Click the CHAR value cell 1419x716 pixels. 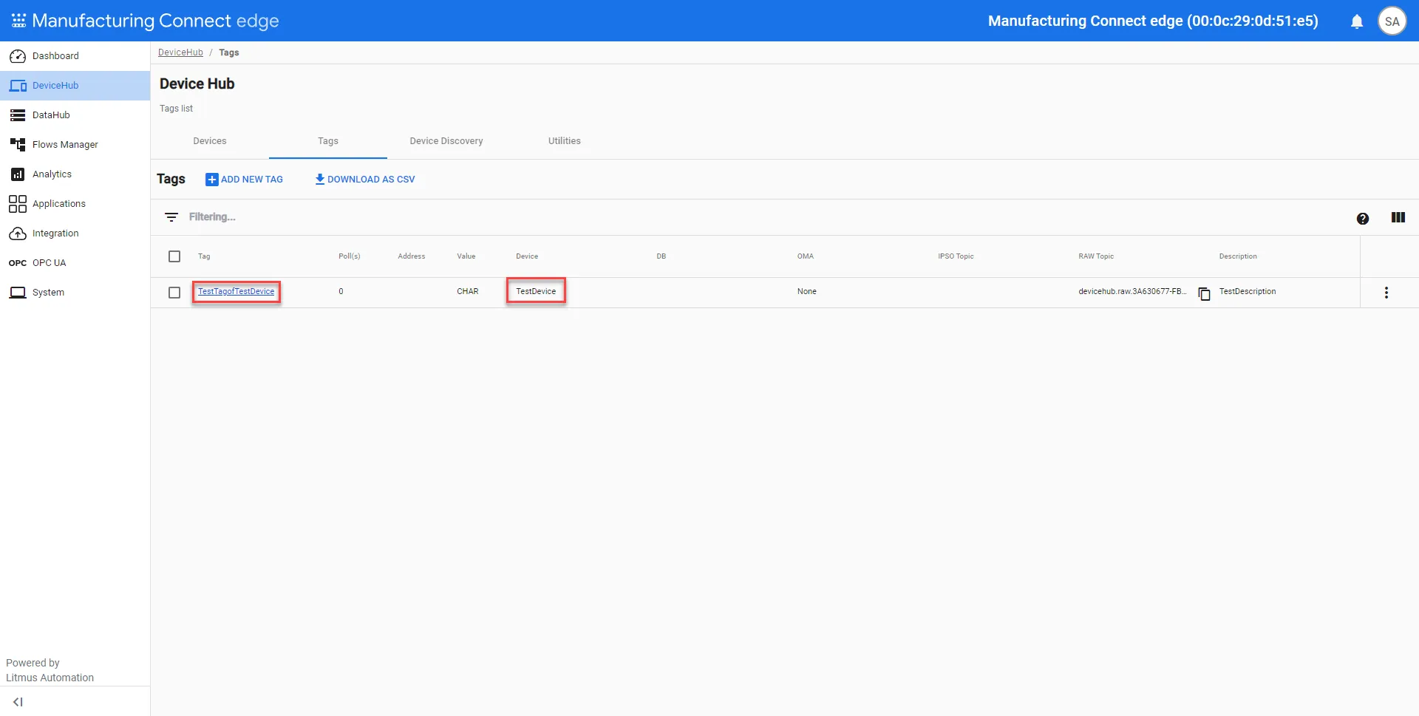(468, 291)
